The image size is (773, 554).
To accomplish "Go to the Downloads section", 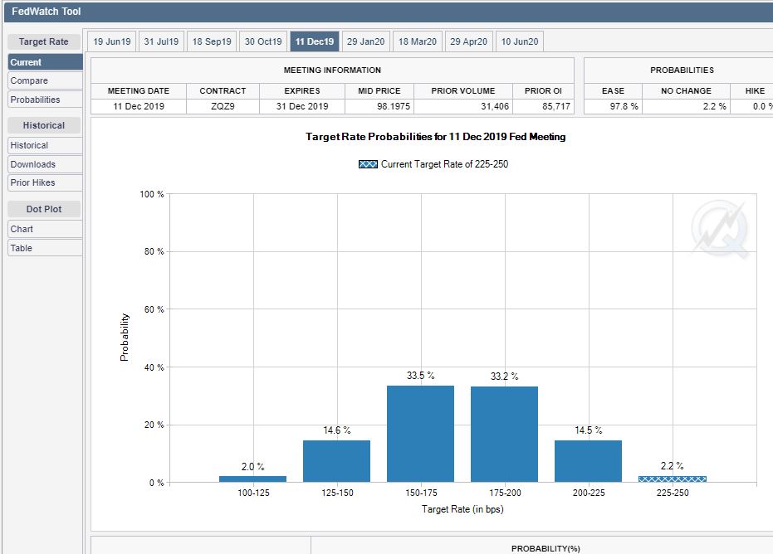I will click(x=32, y=164).
